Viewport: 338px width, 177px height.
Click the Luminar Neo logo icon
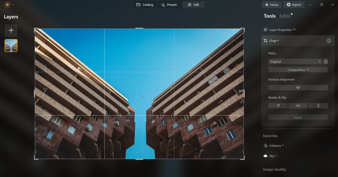(7, 4)
